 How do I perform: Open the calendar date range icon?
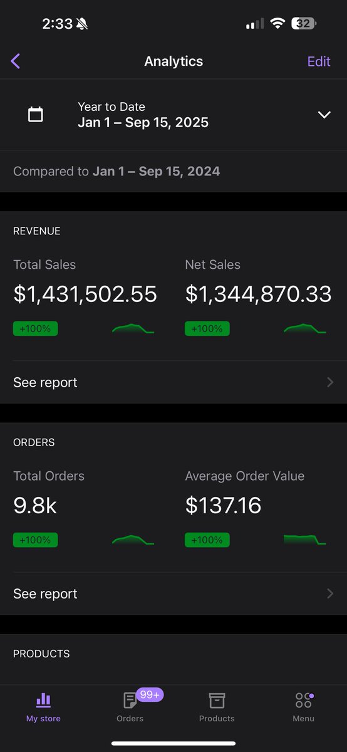point(36,115)
